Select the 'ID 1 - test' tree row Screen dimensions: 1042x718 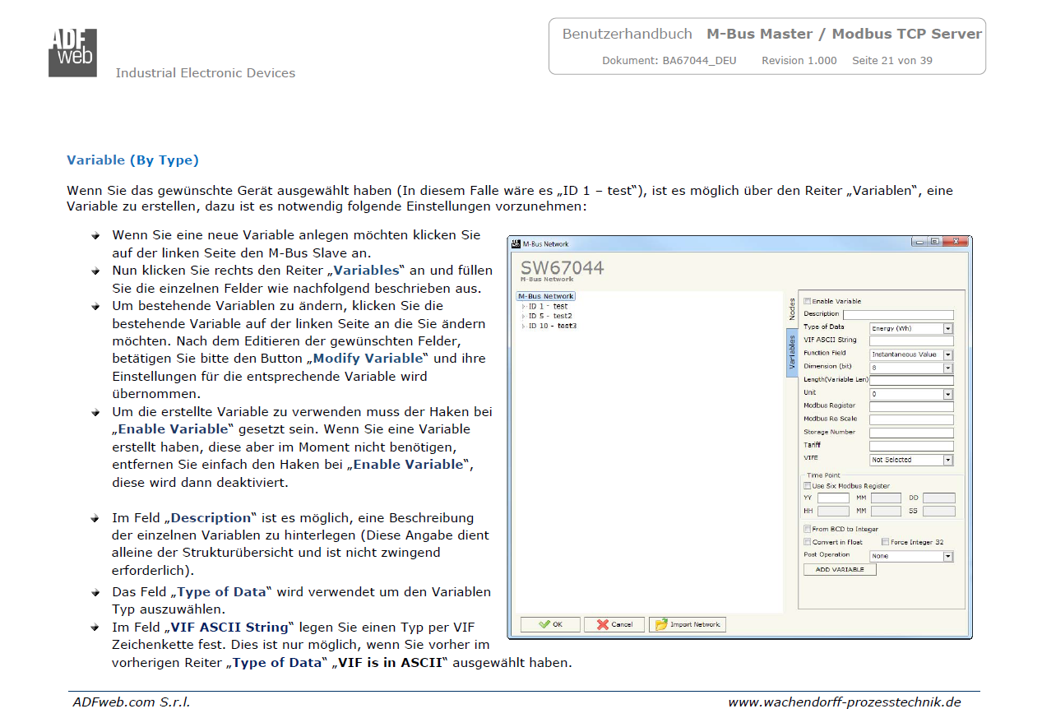pyautogui.click(x=548, y=307)
